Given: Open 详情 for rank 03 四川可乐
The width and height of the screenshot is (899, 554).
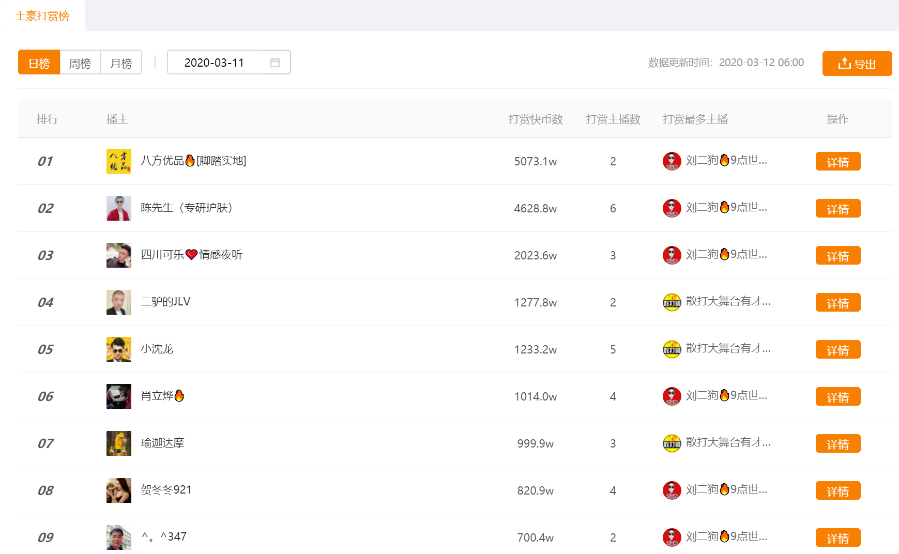Looking at the screenshot, I should point(837,255).
